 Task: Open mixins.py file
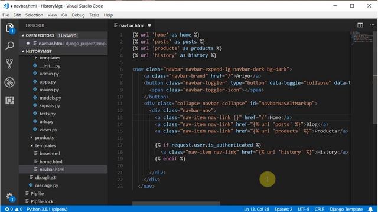pos(49,90)
